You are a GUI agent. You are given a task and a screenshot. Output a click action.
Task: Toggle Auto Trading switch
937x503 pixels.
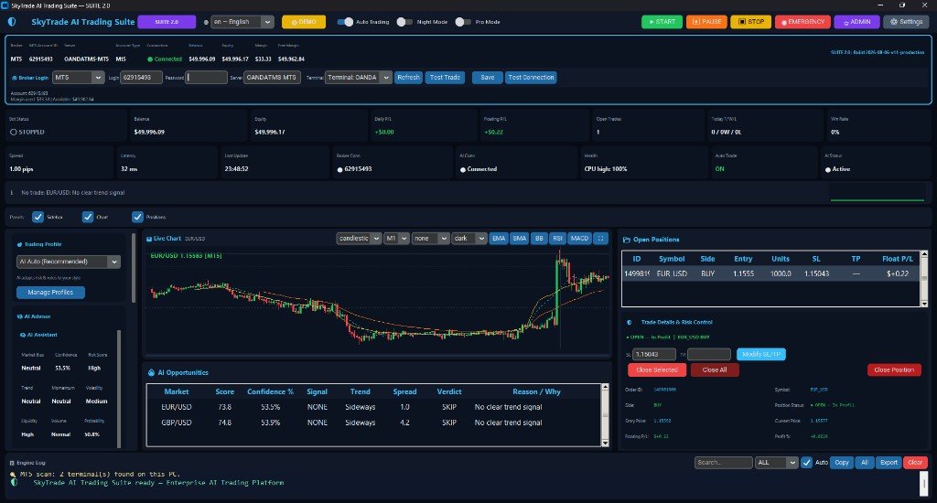(x=345, y=22)
